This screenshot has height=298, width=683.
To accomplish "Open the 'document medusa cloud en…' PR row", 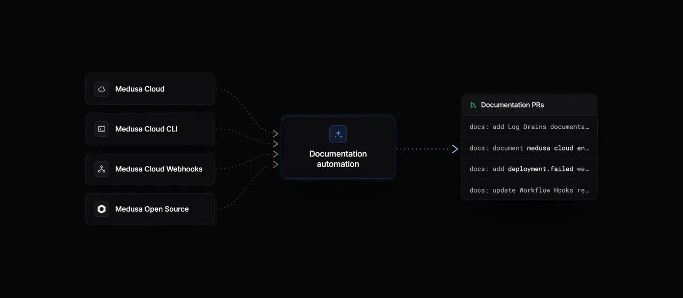I will point(529,148).
